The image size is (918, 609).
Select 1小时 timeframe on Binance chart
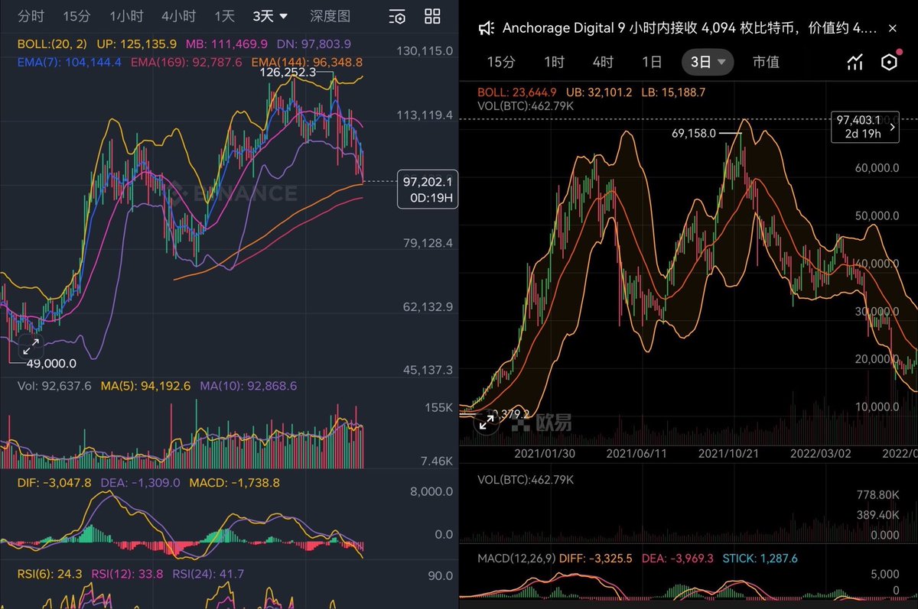pyautogui.click(x=126, y=16)
